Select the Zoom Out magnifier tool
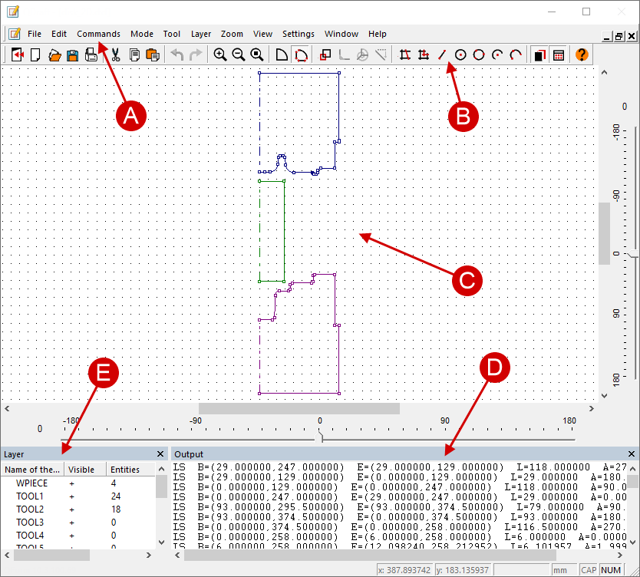Image resolution: width=640 pixels, height=577 pixels. pyautogui.click(x=239, y=55)
